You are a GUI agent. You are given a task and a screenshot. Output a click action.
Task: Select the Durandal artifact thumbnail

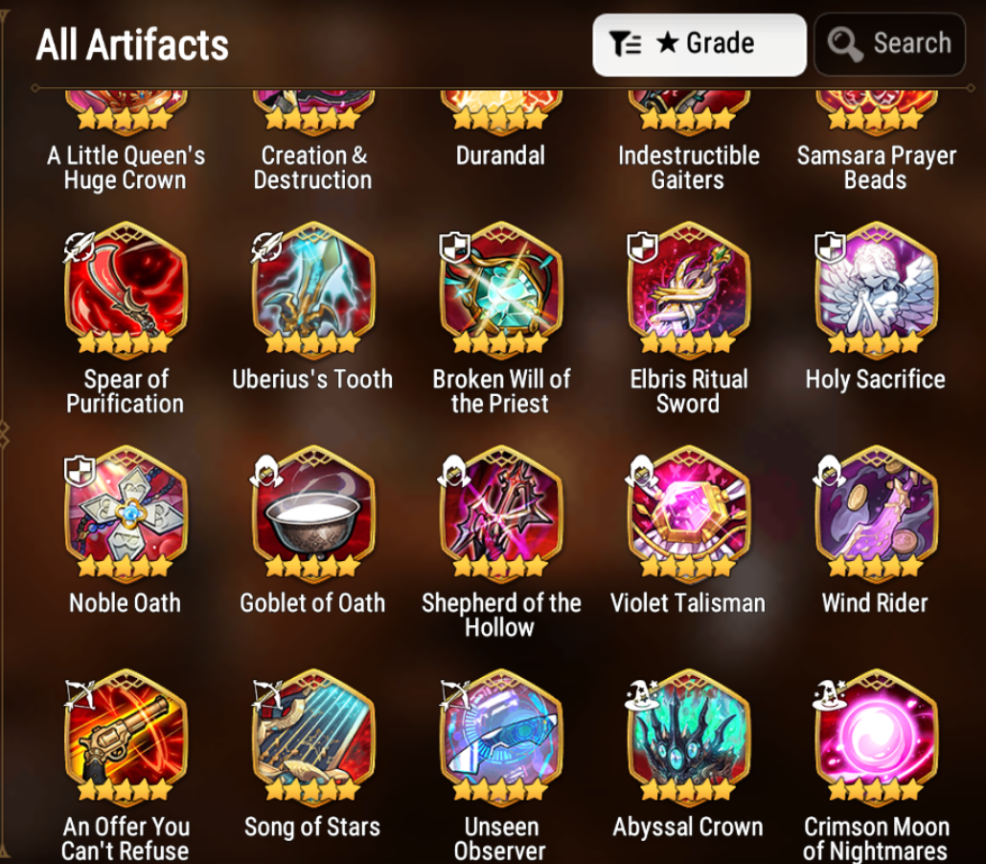[x=500, y=112]
